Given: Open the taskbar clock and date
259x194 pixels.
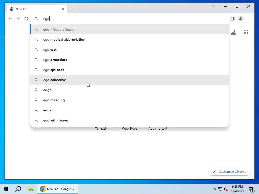Looking at the screenshot, I should (x=237, y=189).
